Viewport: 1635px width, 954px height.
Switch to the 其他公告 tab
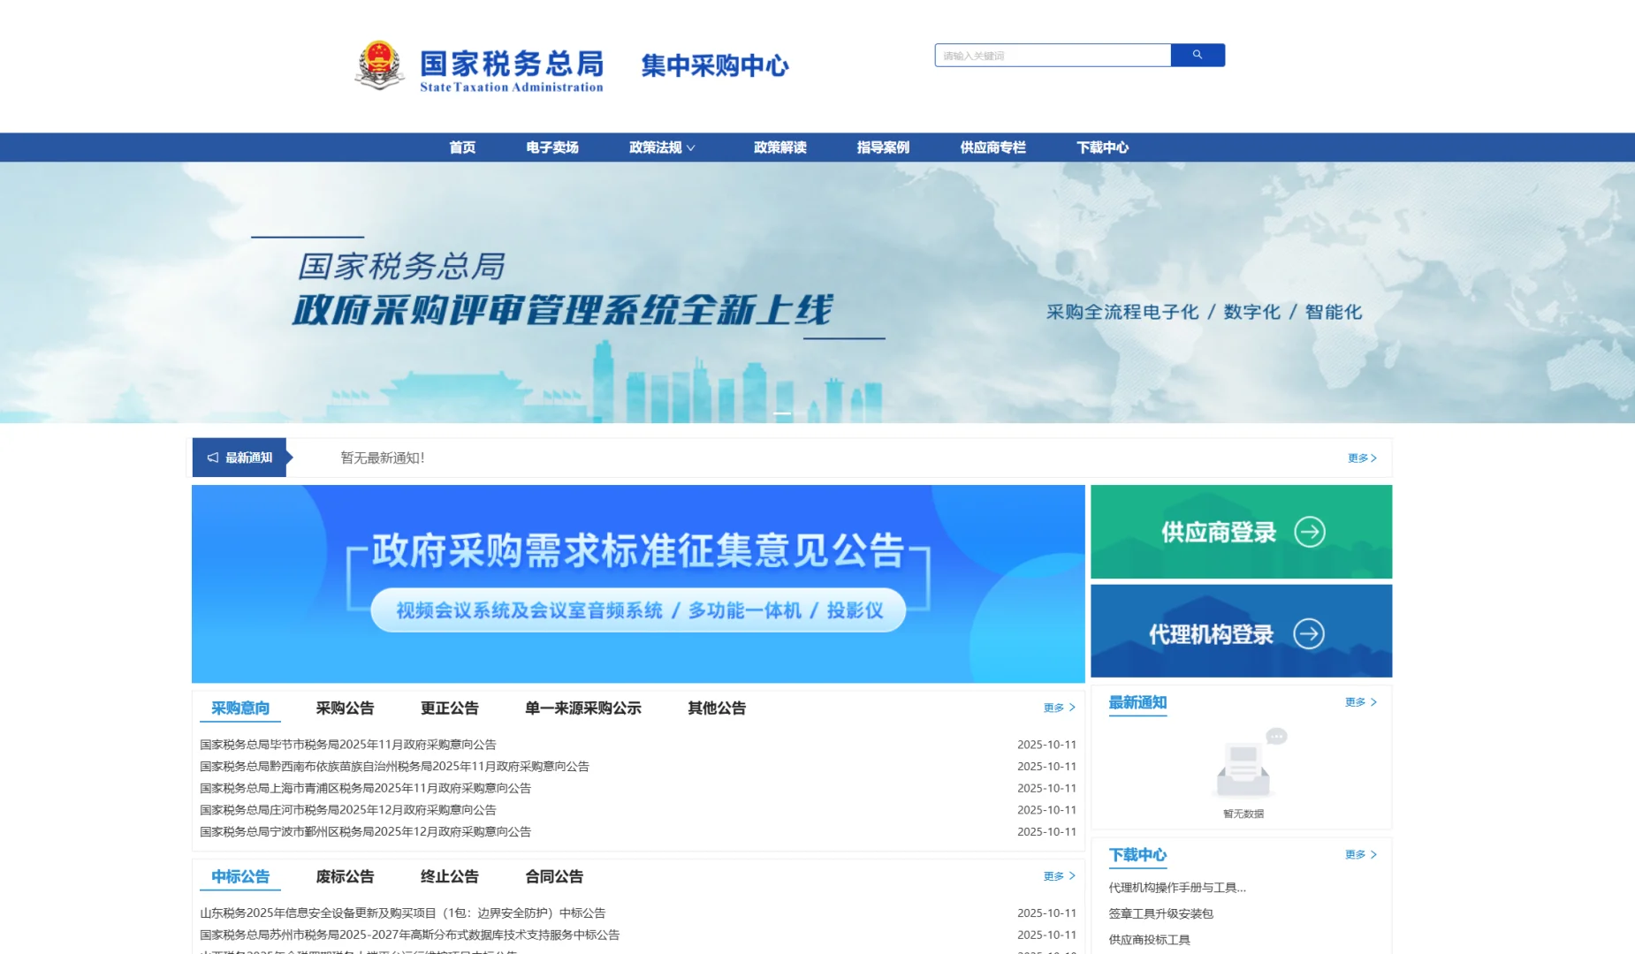click(717, 708)
